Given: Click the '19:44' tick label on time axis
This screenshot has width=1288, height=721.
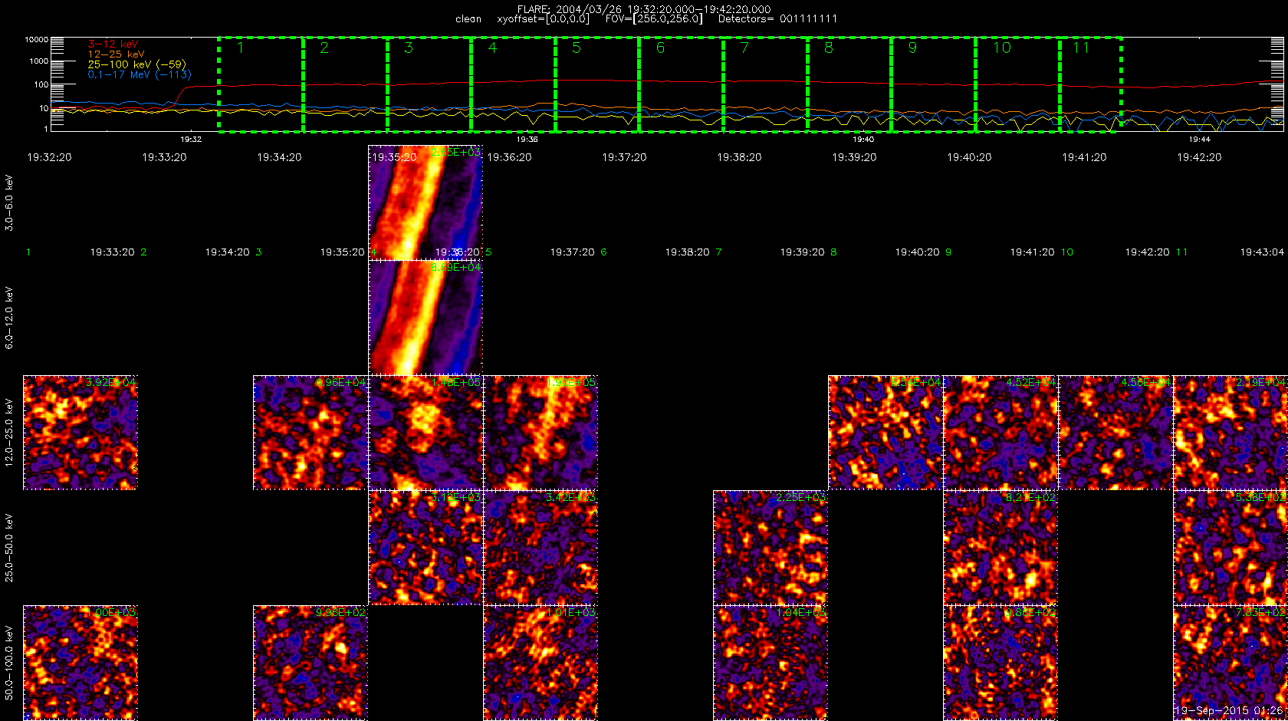Looking at the screenshot, I should [x=1199, y=140].
